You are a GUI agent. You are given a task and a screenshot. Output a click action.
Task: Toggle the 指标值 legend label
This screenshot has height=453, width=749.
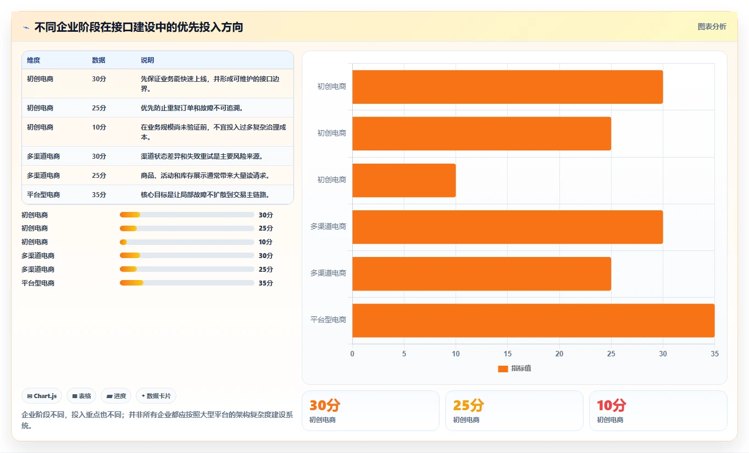(x=521, y=368)
